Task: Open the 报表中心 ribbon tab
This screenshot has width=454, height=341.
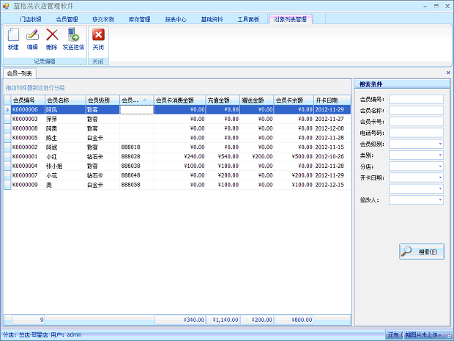Action: pyautogui.click(x=176, y=19)
